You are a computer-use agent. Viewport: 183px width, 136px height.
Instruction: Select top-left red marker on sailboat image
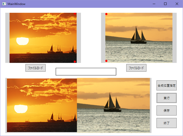click(x=106, y=14)
